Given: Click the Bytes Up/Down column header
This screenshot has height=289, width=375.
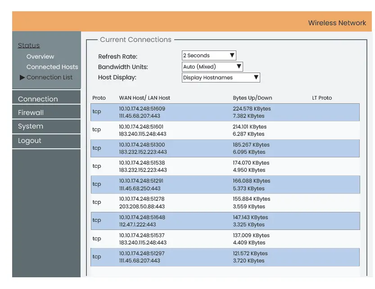Looking at the screenshot, I should pyautogui.click(x=252, y=98).
